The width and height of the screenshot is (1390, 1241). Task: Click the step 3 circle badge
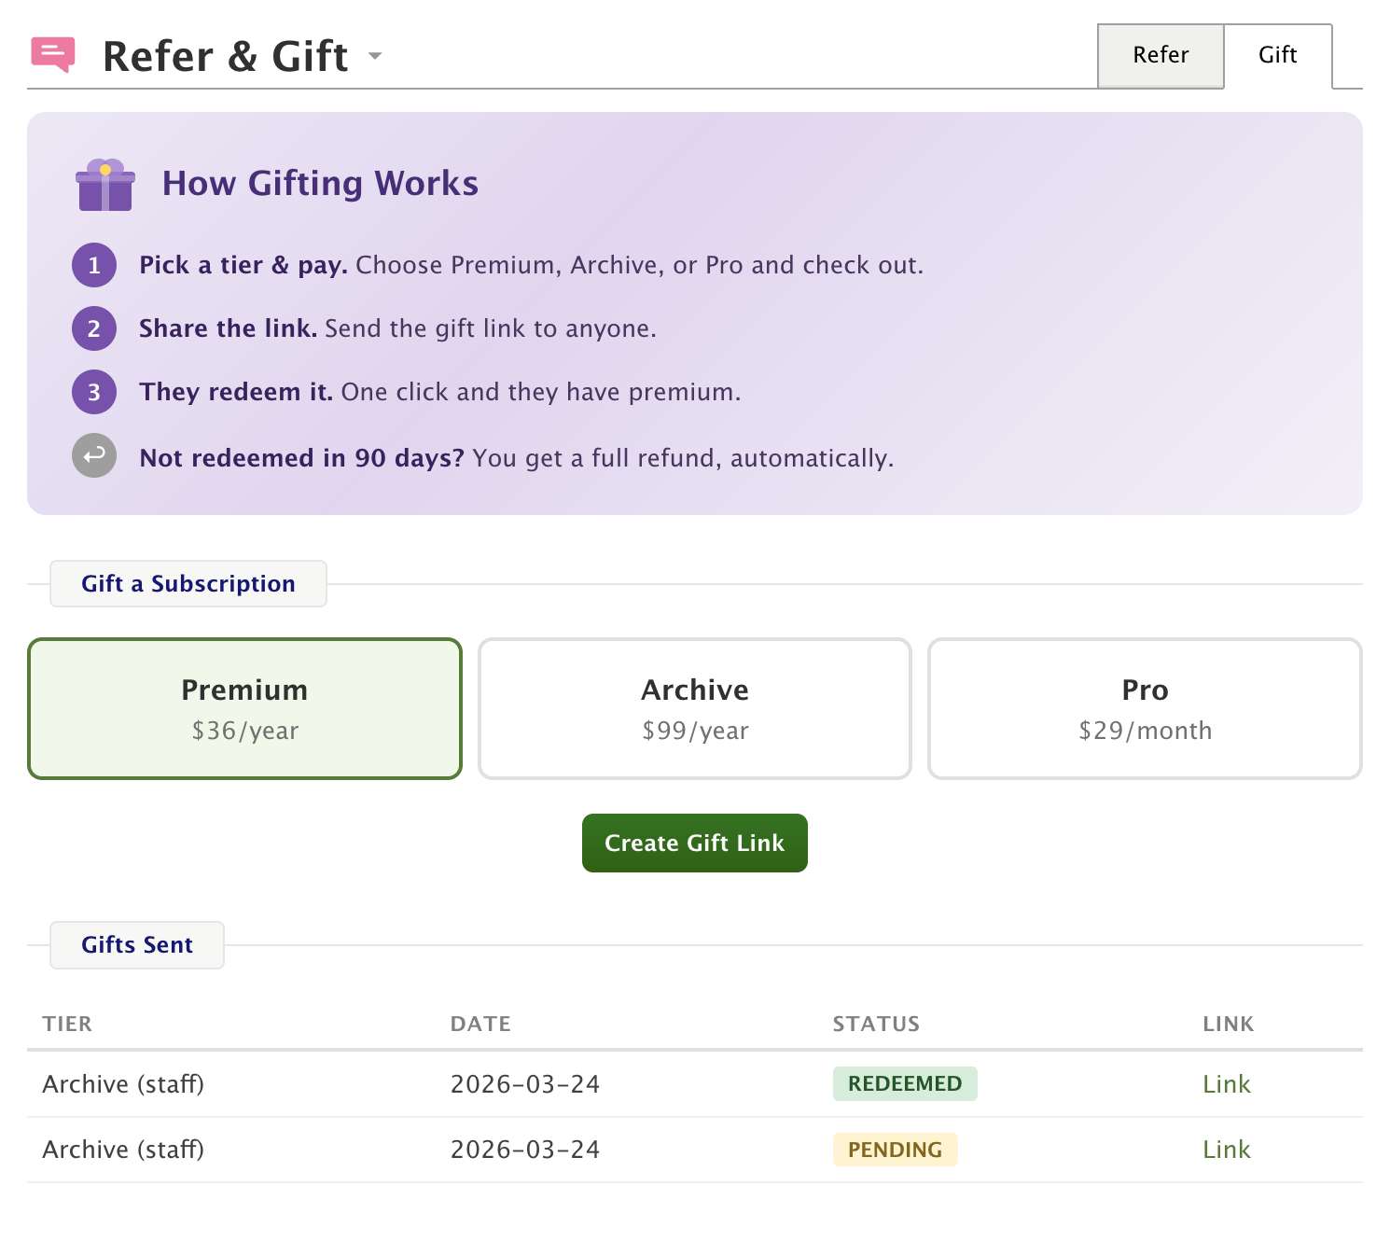click(94, 392)
